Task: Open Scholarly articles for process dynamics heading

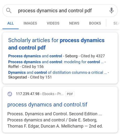Action: point(56,44)
